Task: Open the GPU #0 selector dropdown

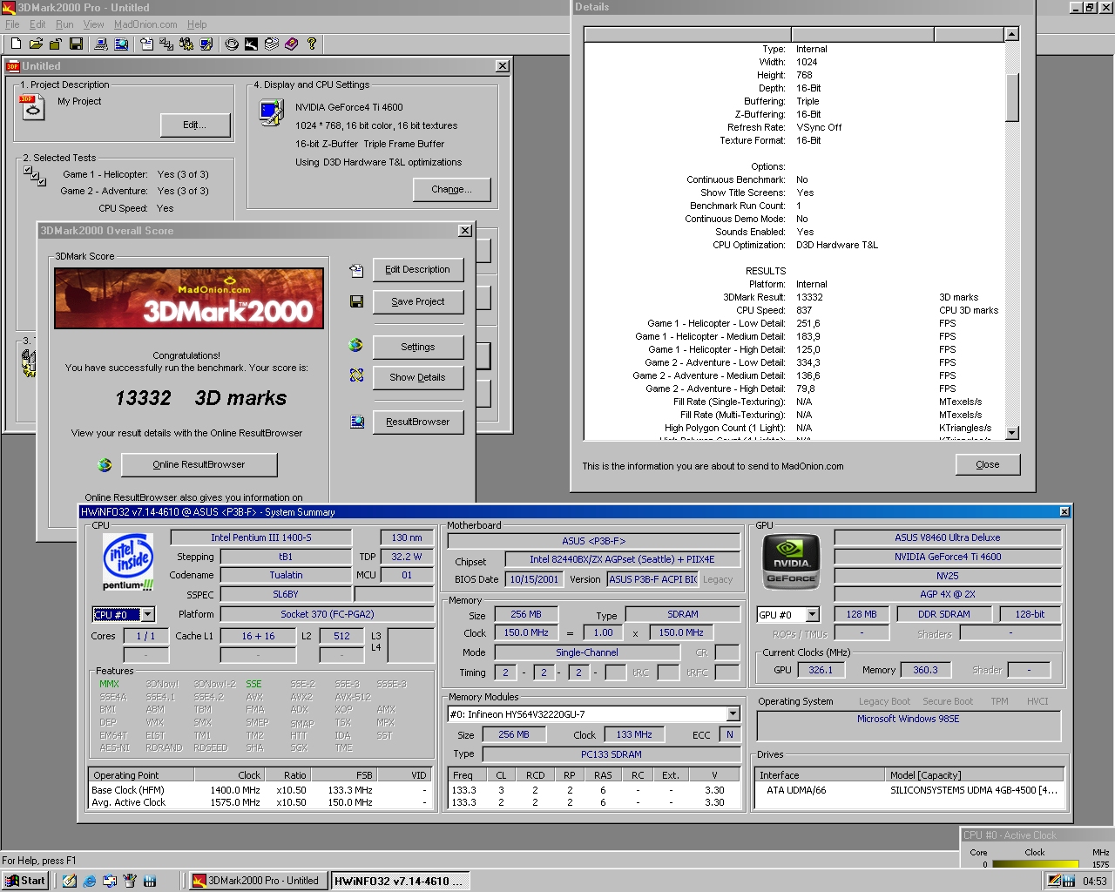Action: [812, 615]
